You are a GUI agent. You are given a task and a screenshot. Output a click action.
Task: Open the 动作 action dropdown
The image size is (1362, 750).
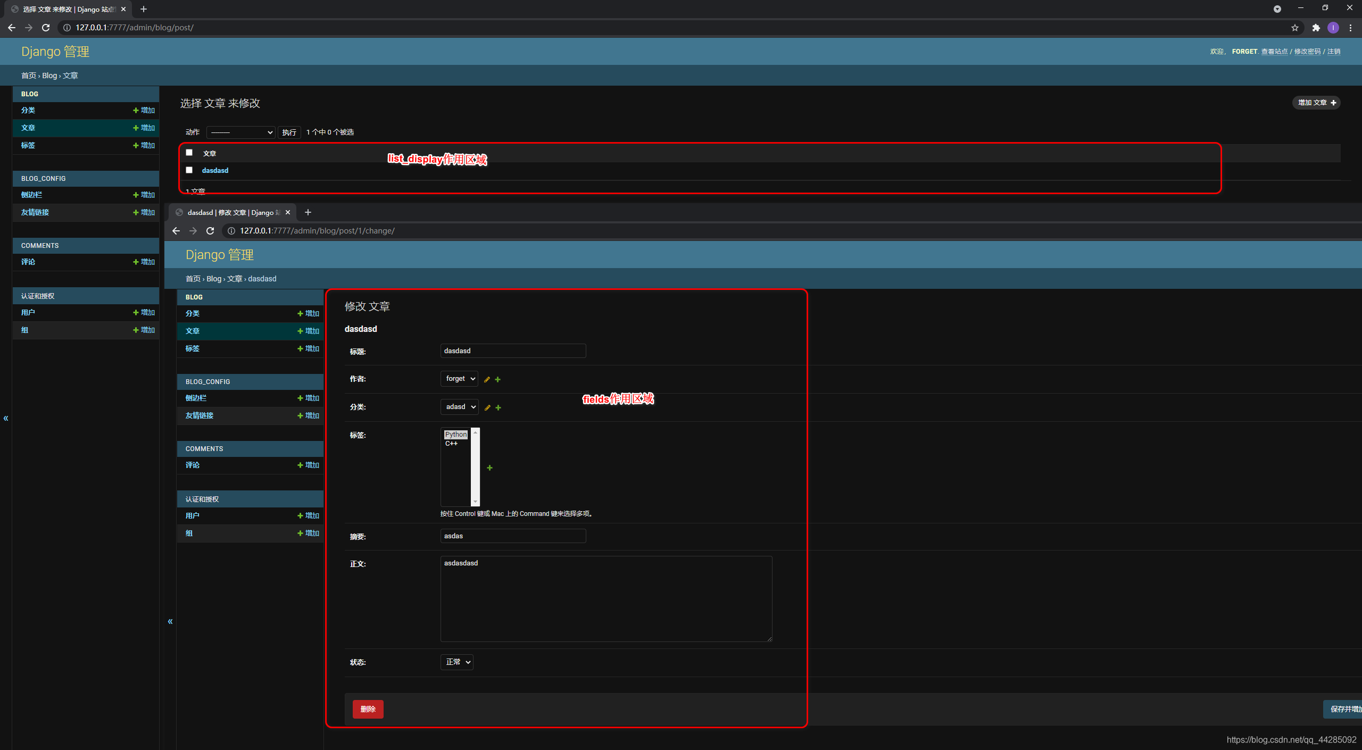[x=240, y=132]
